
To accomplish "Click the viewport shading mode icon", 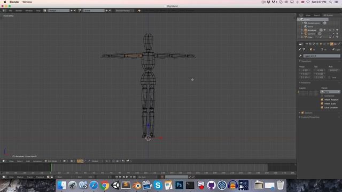I will [x=64, y=161].
